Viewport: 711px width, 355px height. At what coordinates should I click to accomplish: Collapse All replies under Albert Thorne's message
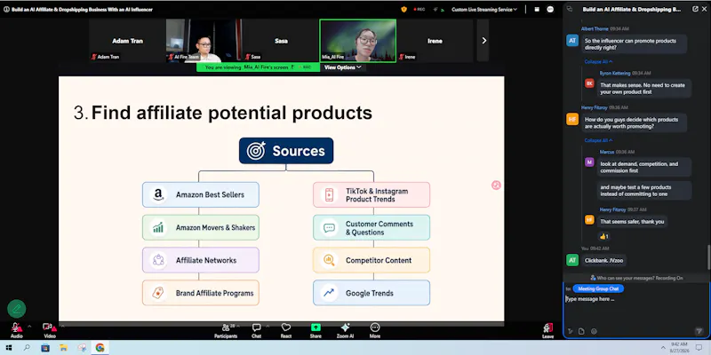pyautogui.click(x=598, y=61)
